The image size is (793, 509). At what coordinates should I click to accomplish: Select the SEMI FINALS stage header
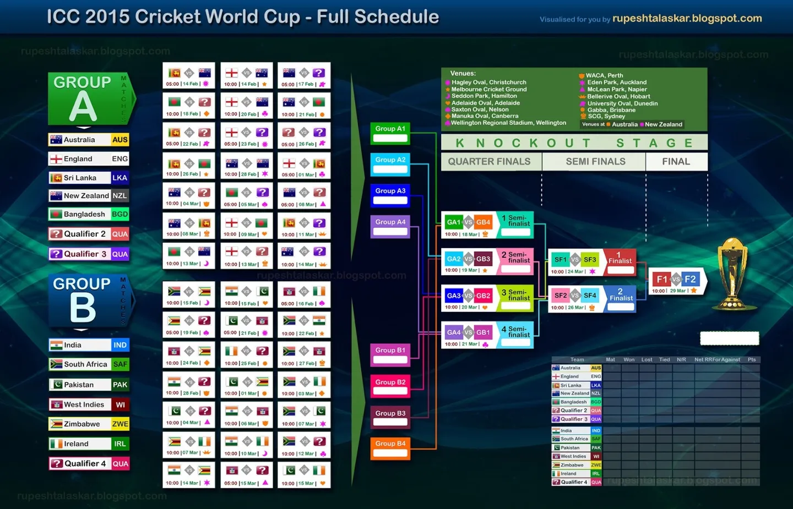point(595,161)
